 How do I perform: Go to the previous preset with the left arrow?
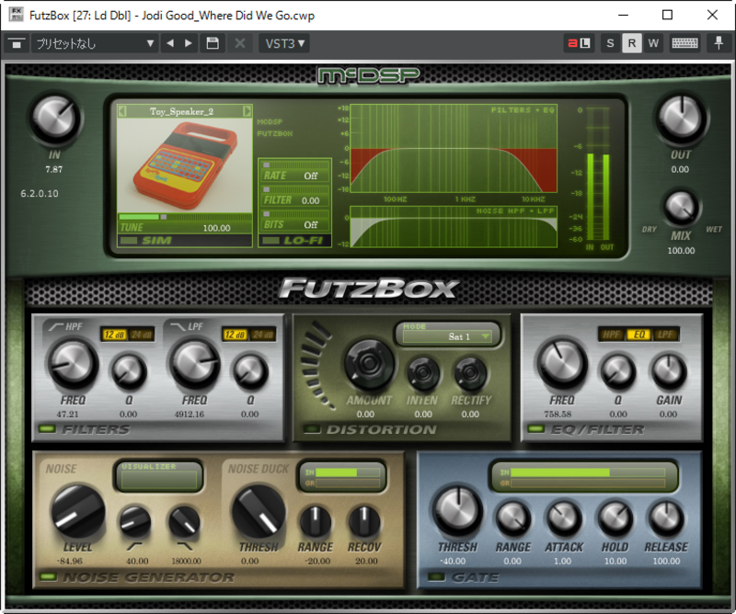pyautogui.click(x=169, y=43)
